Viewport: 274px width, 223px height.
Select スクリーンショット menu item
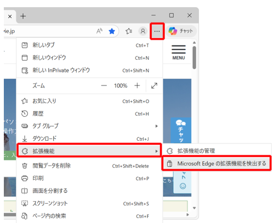pyautogui.click(x=89, y=203)
